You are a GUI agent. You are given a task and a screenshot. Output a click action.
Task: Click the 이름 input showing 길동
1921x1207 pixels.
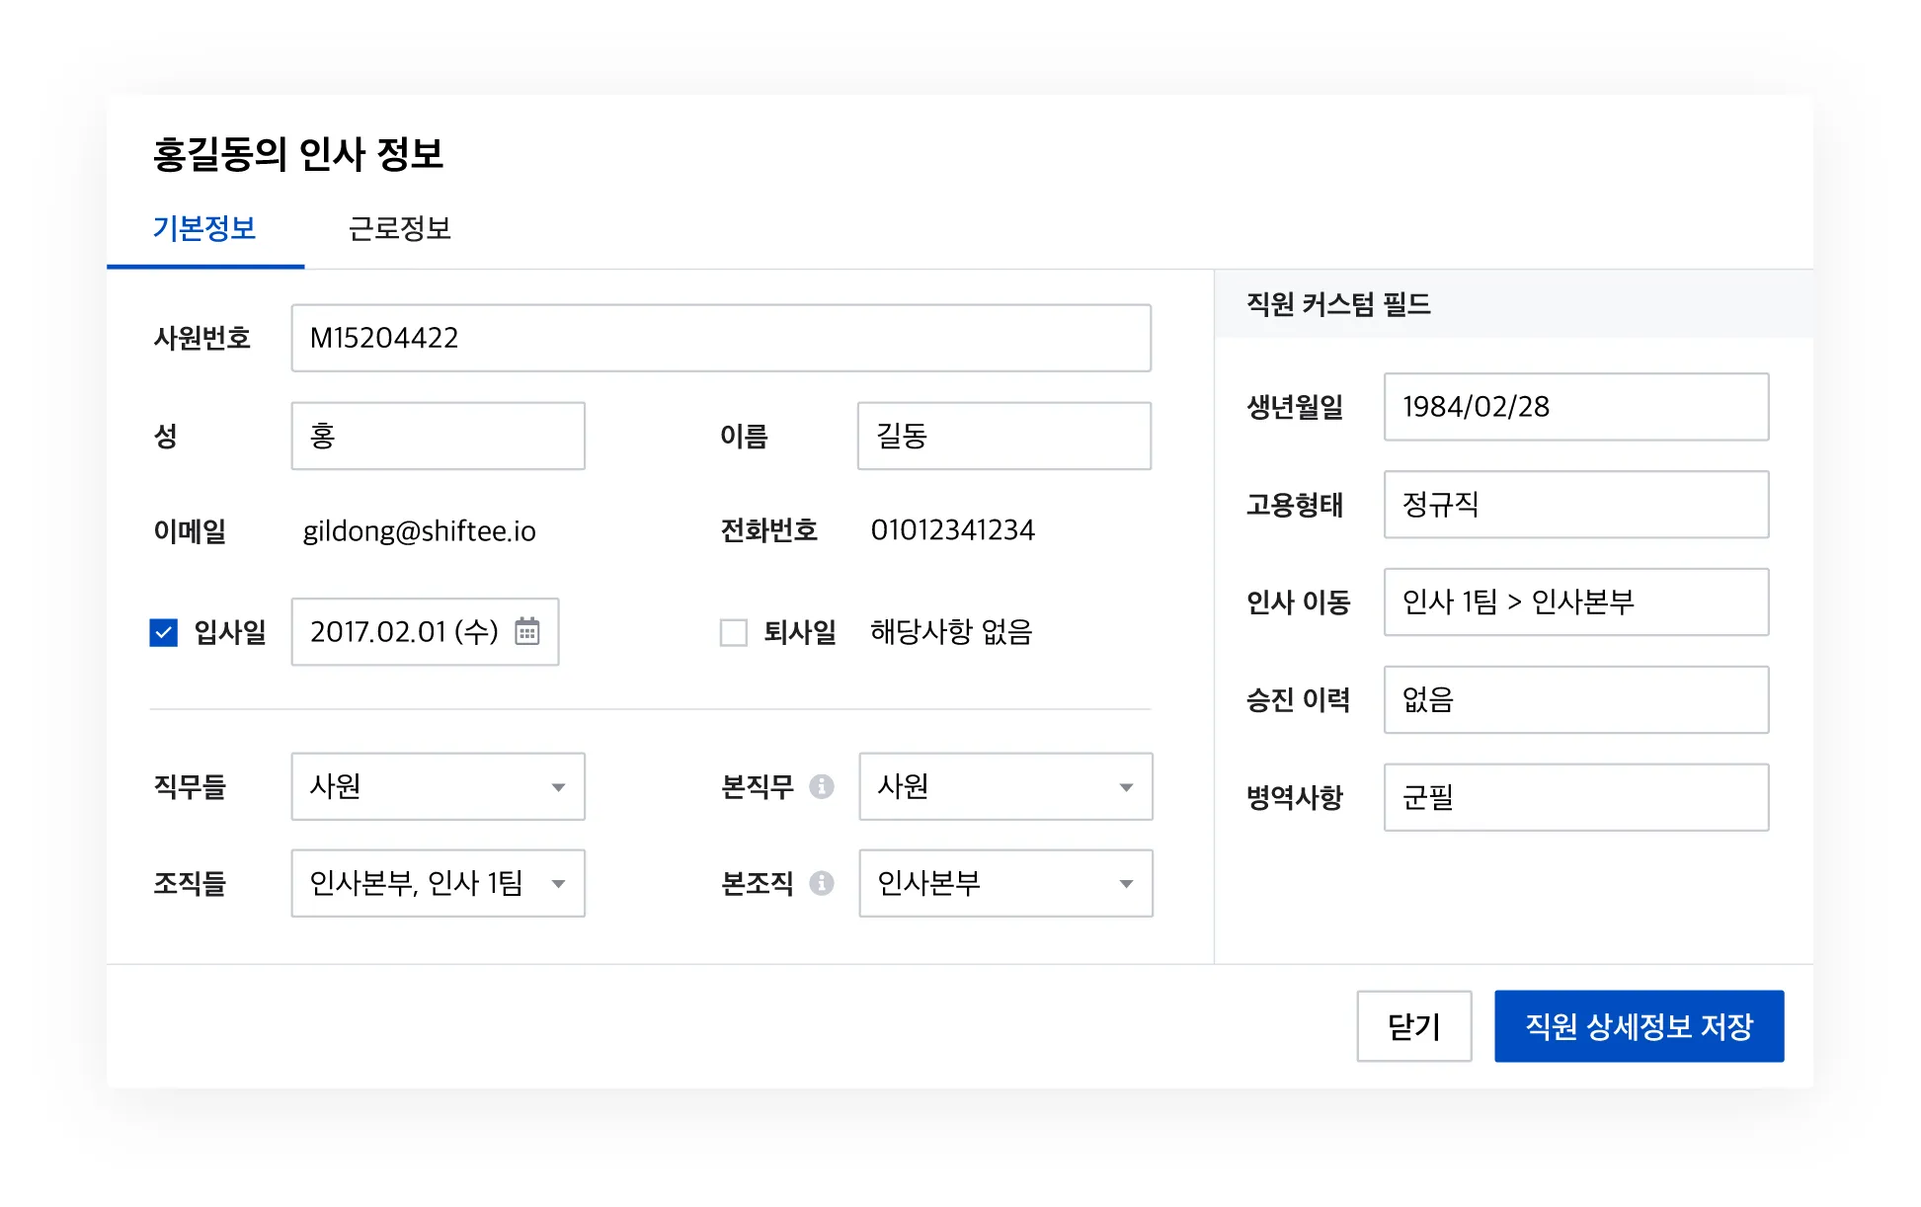click(1003, 436)
